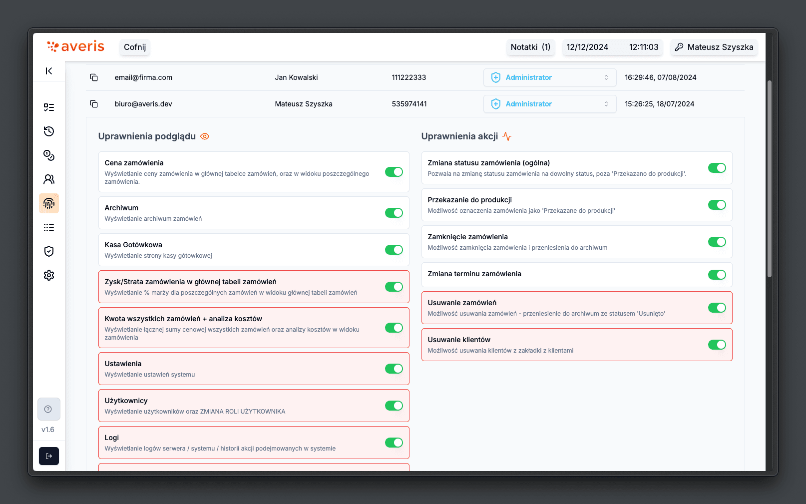Click the key icon beside Mateusz Szyszka
The width and height of the screenshot is (806, 504).
679,47
